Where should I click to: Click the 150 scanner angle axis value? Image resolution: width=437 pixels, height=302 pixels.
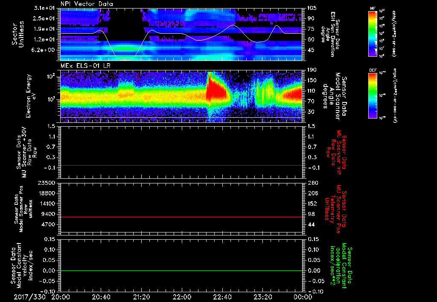pos(312,80)
